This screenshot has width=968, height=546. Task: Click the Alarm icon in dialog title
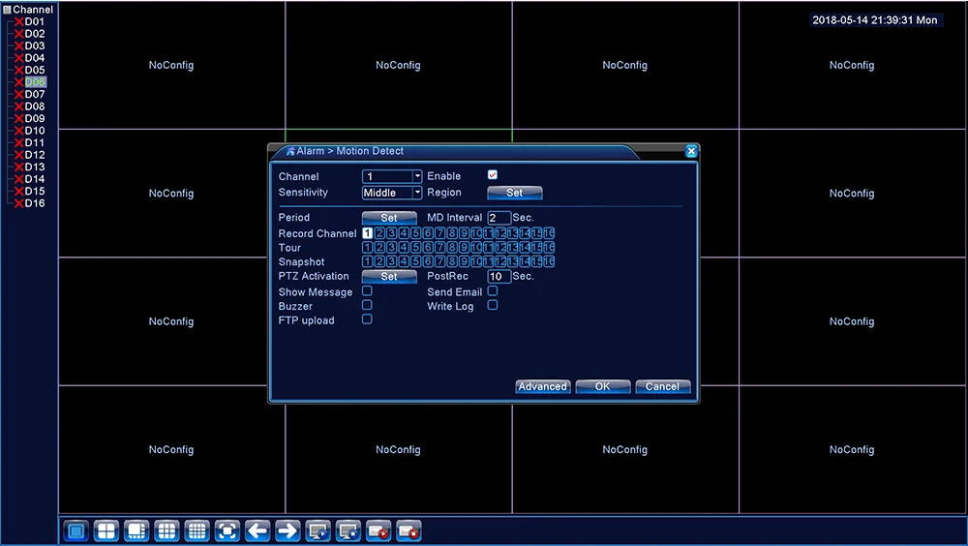click(290, 151)
